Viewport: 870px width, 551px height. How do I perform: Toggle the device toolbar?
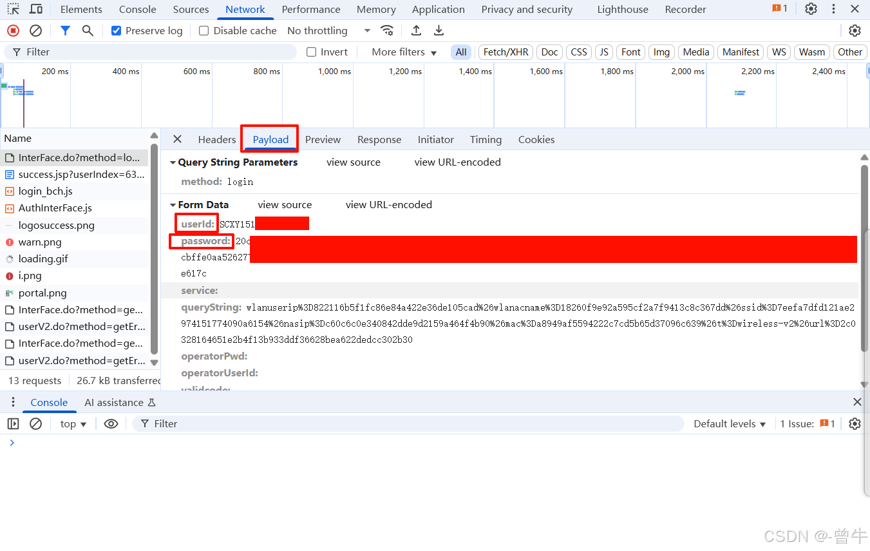point(34,9)
